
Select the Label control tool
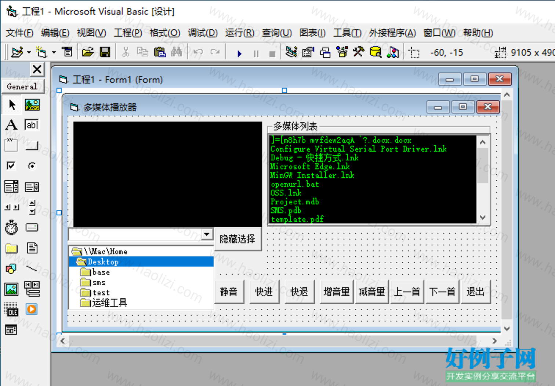click(12, 125)
